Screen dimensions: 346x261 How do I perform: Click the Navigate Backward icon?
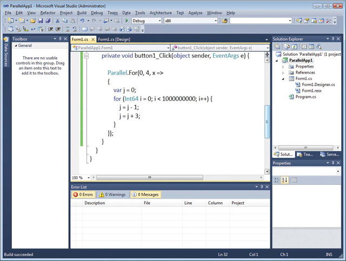[x=107, y=21]
